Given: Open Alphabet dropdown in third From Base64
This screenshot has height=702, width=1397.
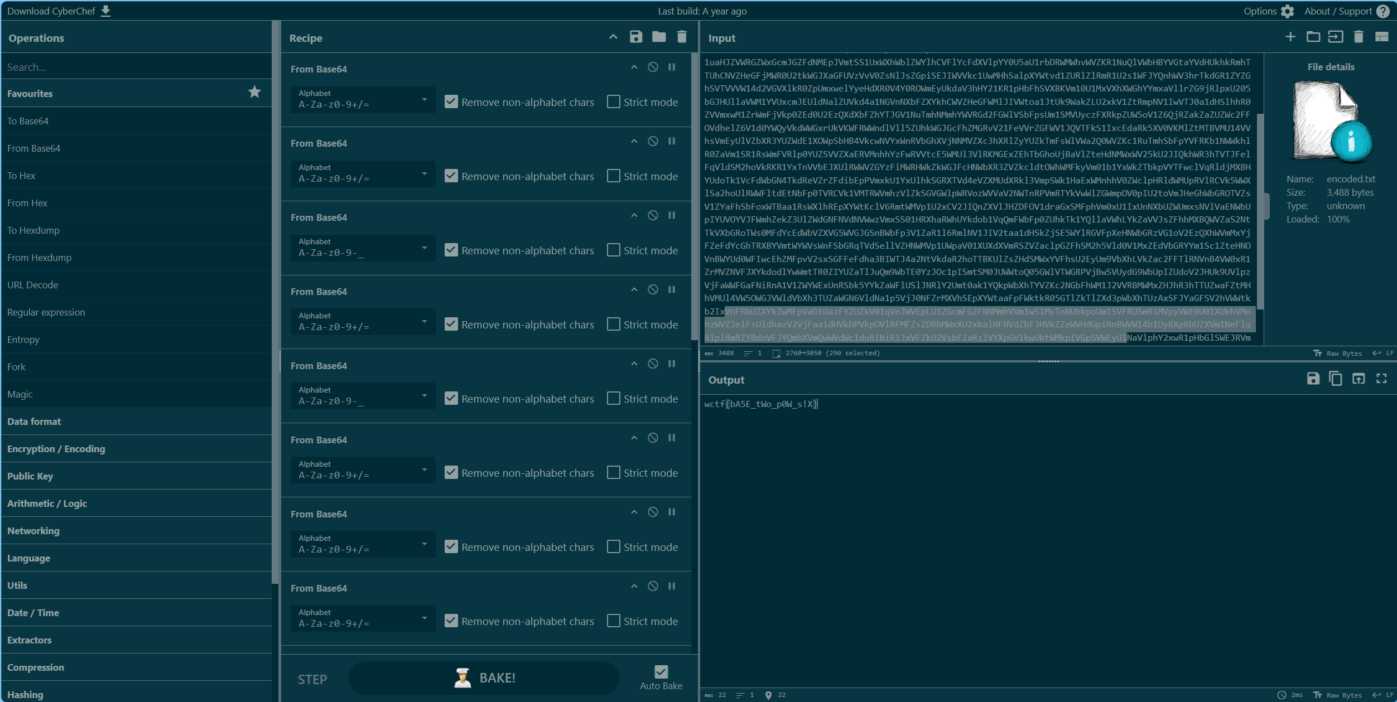Looking at the screenshot, I should click(x=363, y=248).
